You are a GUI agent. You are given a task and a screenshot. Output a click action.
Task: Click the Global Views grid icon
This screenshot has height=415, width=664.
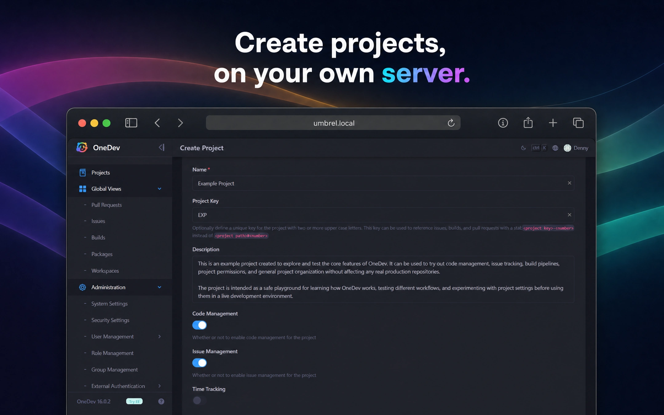pos(82,189)
